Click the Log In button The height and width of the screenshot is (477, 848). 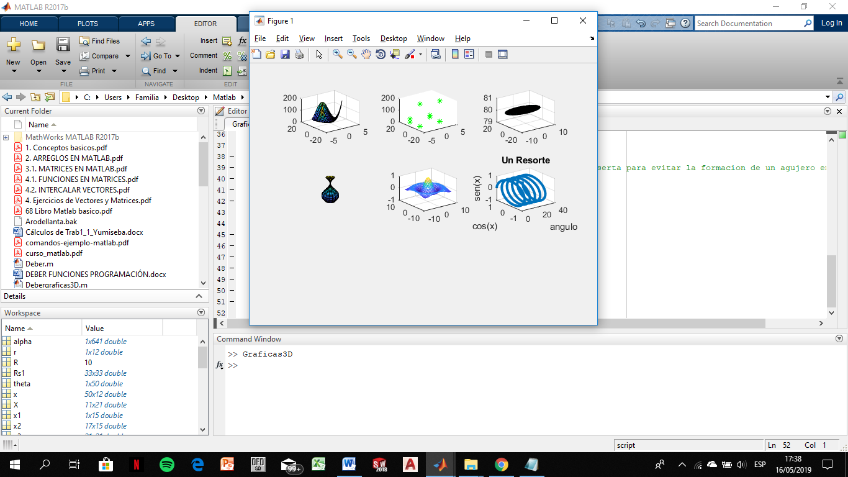click(831, 23)
